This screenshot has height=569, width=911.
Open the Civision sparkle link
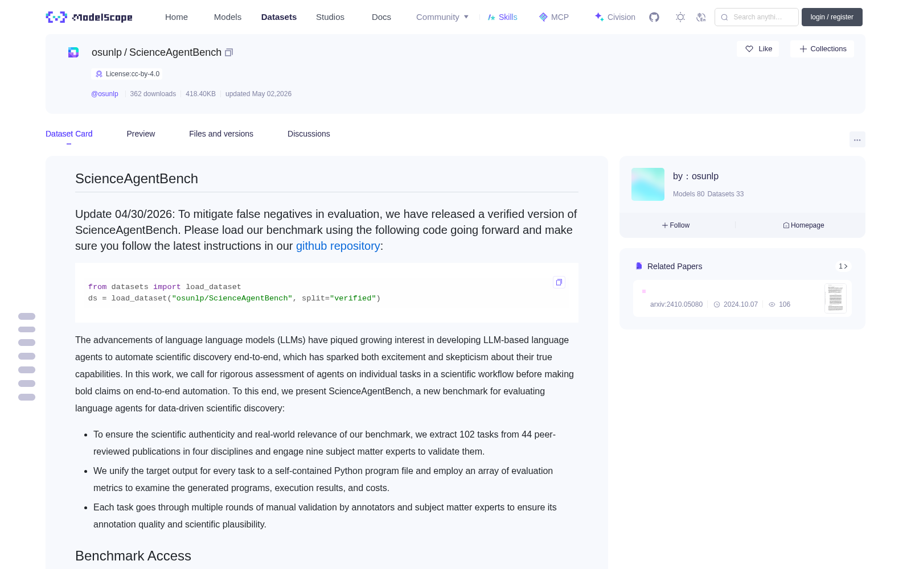(615, 17)
